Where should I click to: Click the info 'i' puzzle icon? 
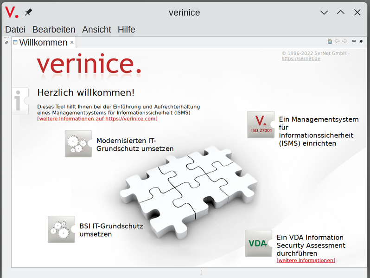coord(20,101)
